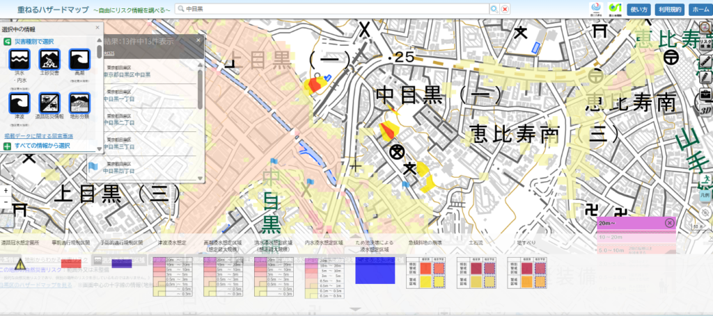Viewport: 713px width, 316px height.
Task: Clear the search box with red X
Action: 505,9
